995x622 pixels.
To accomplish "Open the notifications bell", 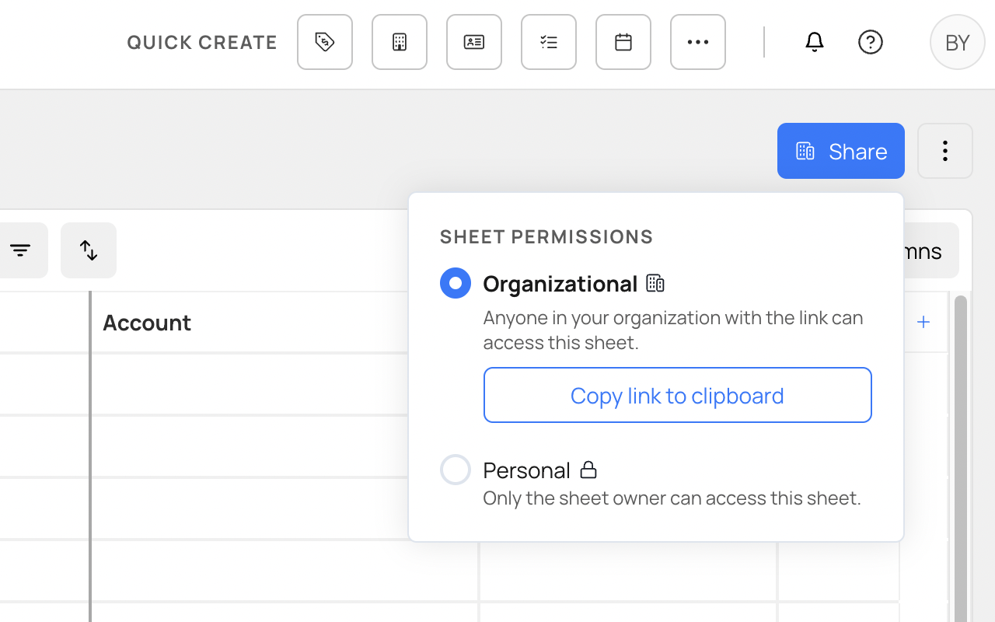I will coord(814,42).
